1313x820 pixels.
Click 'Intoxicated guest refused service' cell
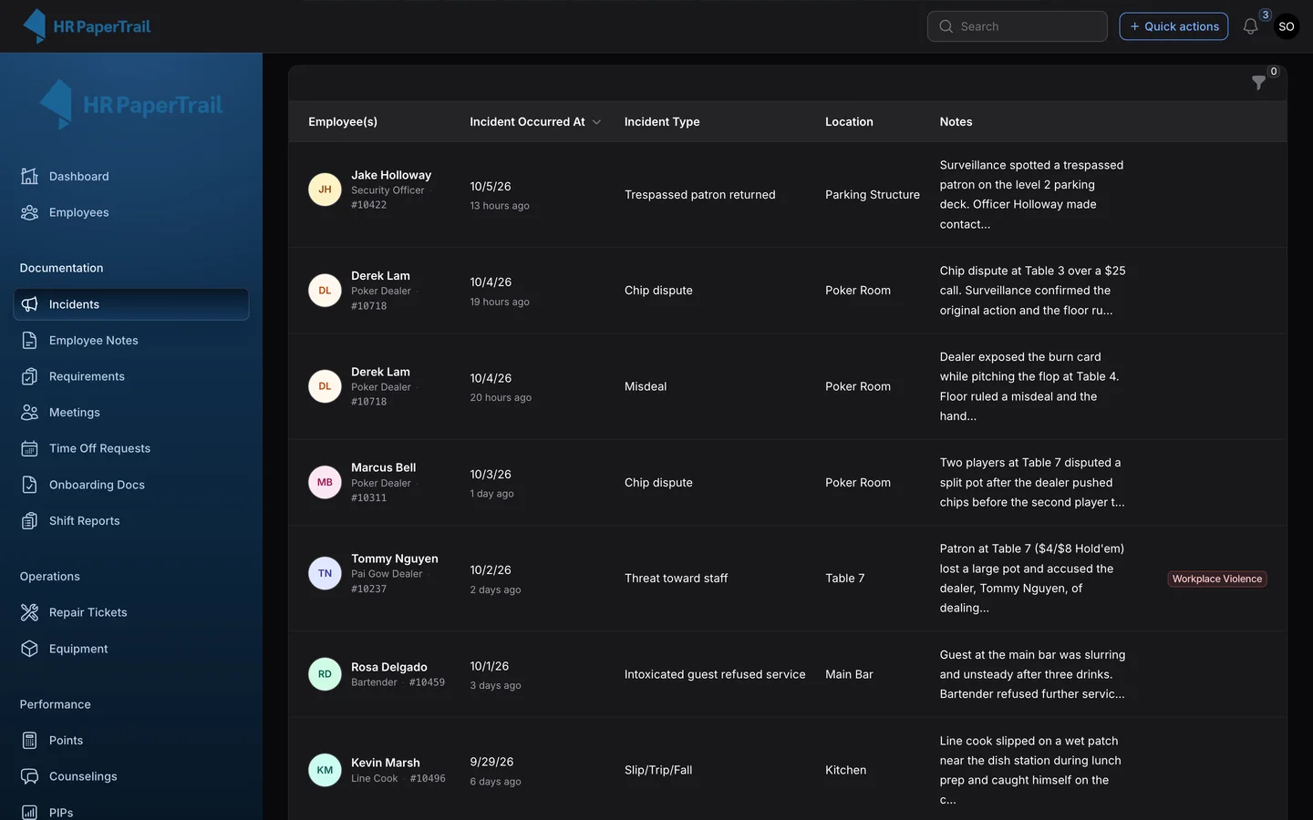click(x=715, y=674)
